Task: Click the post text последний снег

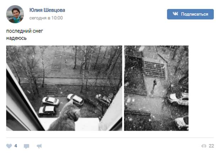Action: (x=24, y=31)
